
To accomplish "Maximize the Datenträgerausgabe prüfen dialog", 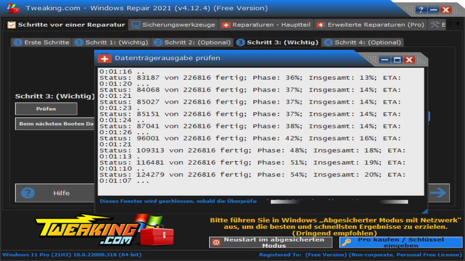I will (397, 60).
